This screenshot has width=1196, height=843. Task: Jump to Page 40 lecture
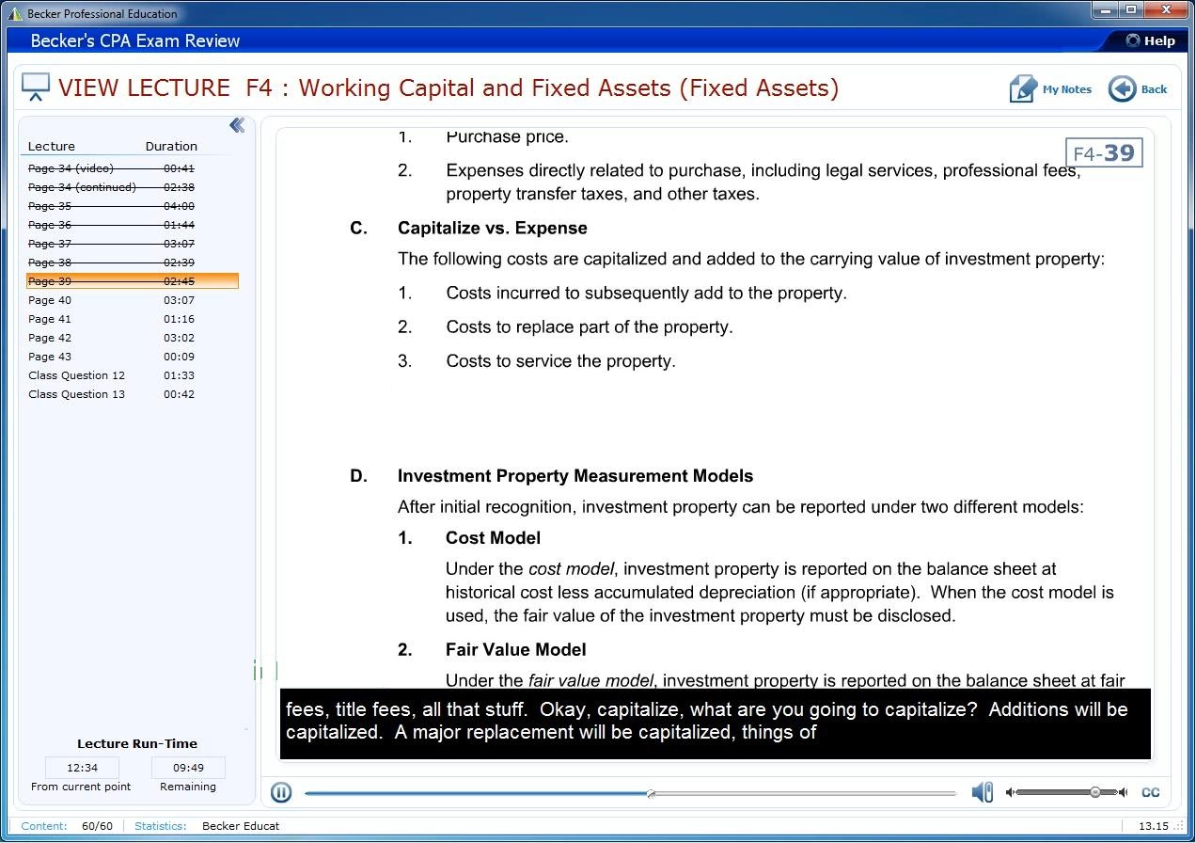[x=50, y=300]
